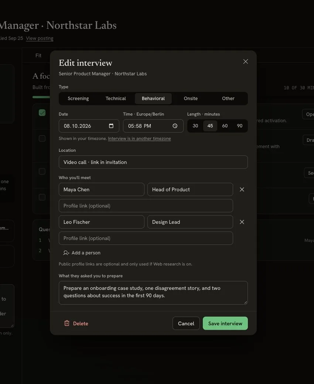314x384 pixels.
Task: Click the Time field 05:58 PM
Action: click(x=153, y=126)
